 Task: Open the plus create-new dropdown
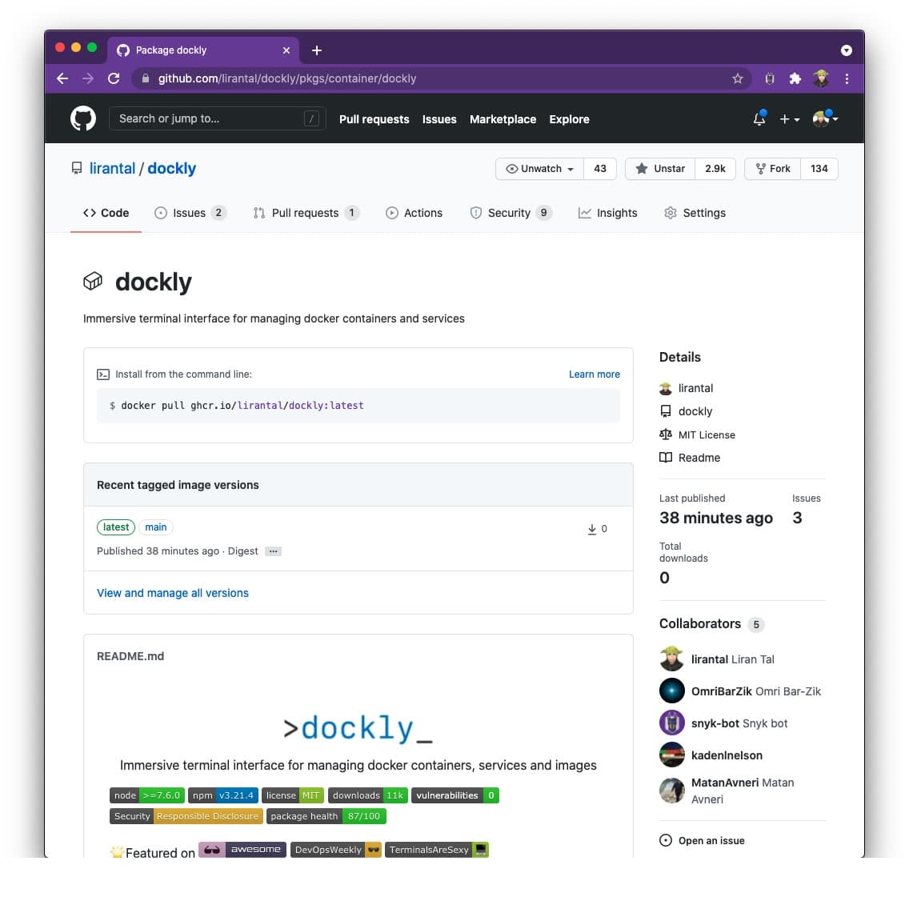coord(789,119)
